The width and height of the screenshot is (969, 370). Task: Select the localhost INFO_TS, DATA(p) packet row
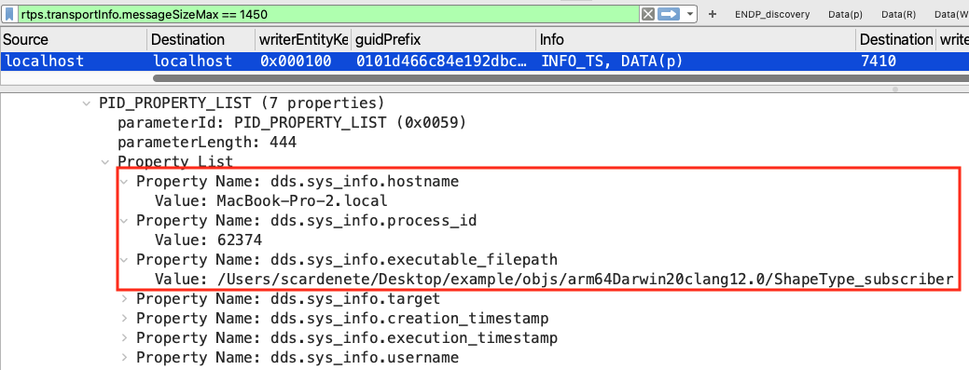coord(485,62)
